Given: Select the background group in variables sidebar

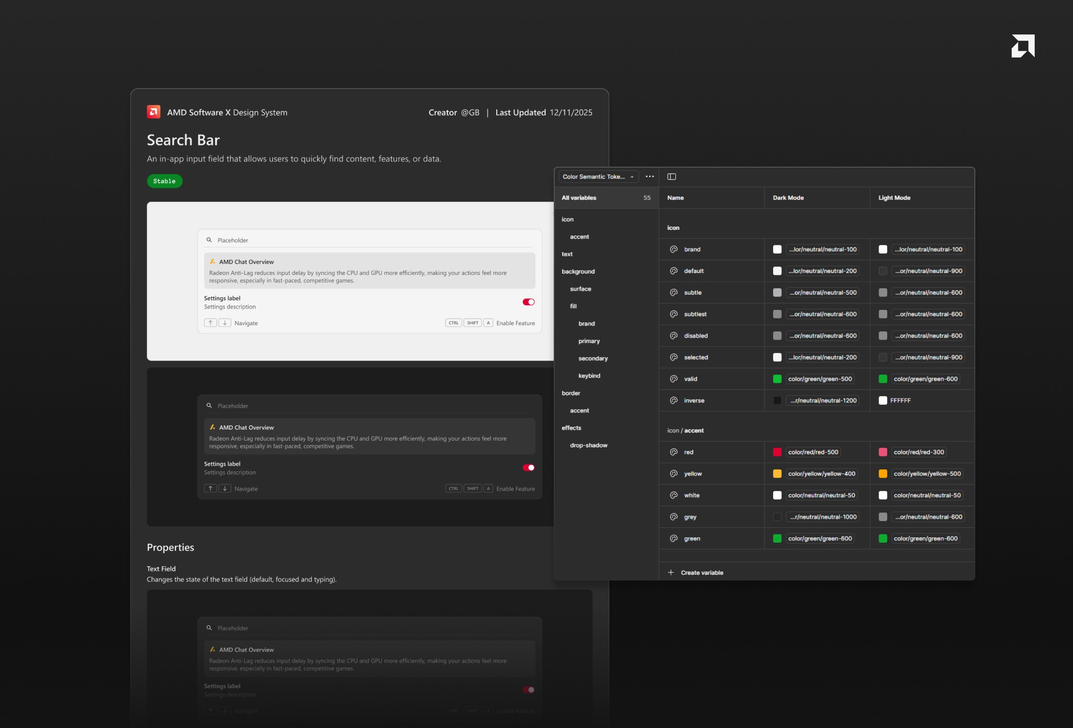Looking at the screenshot, I should (x=578, y=272).
